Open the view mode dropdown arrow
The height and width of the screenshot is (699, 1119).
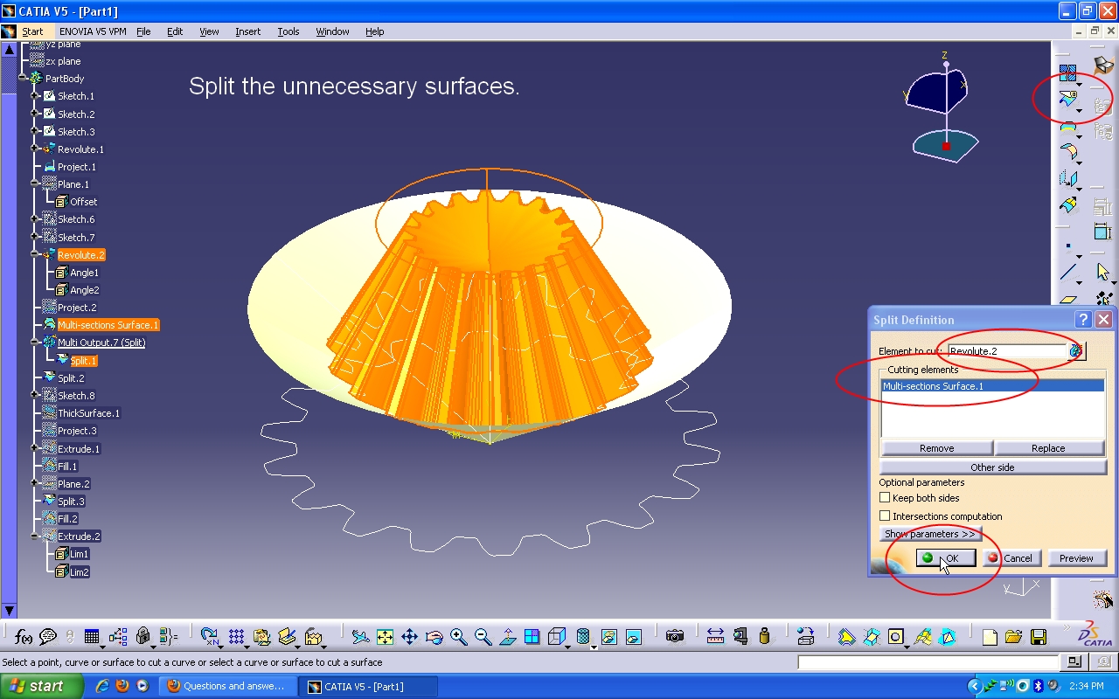point(594,646)
